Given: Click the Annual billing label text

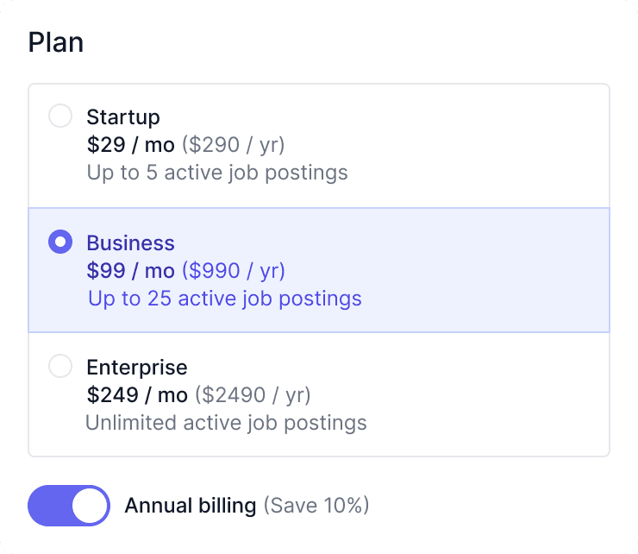Looking at the screenshot, I should [191, 506].
